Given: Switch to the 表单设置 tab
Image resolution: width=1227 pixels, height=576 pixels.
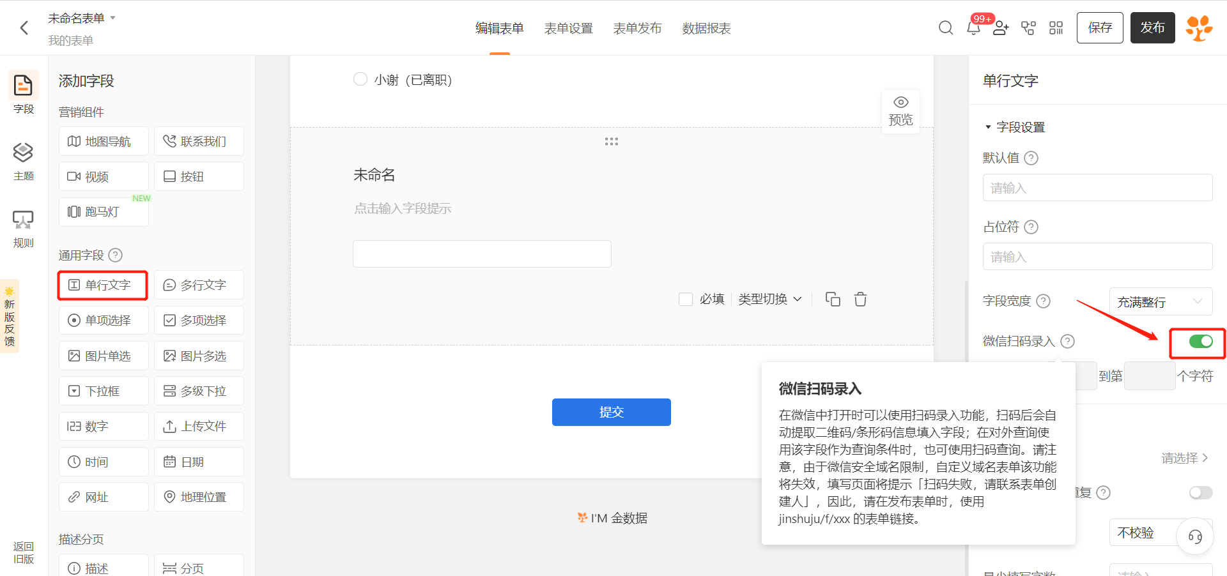Looking at the screenshot, I should click(x=569, y=28).
